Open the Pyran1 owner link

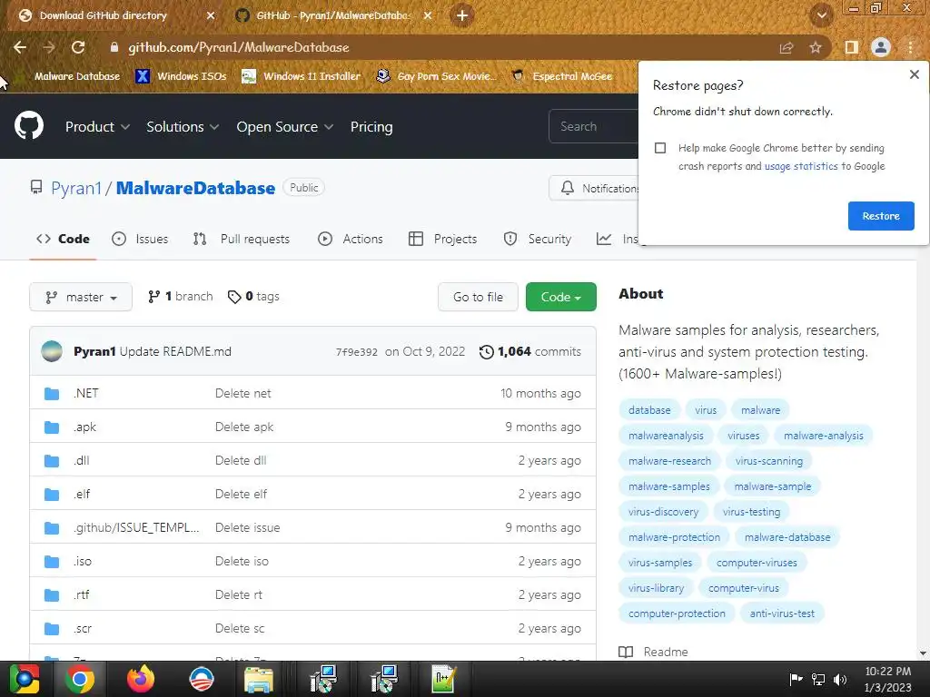(76, 188)
